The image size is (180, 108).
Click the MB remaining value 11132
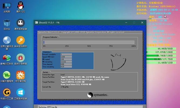(x=66, y=62)
